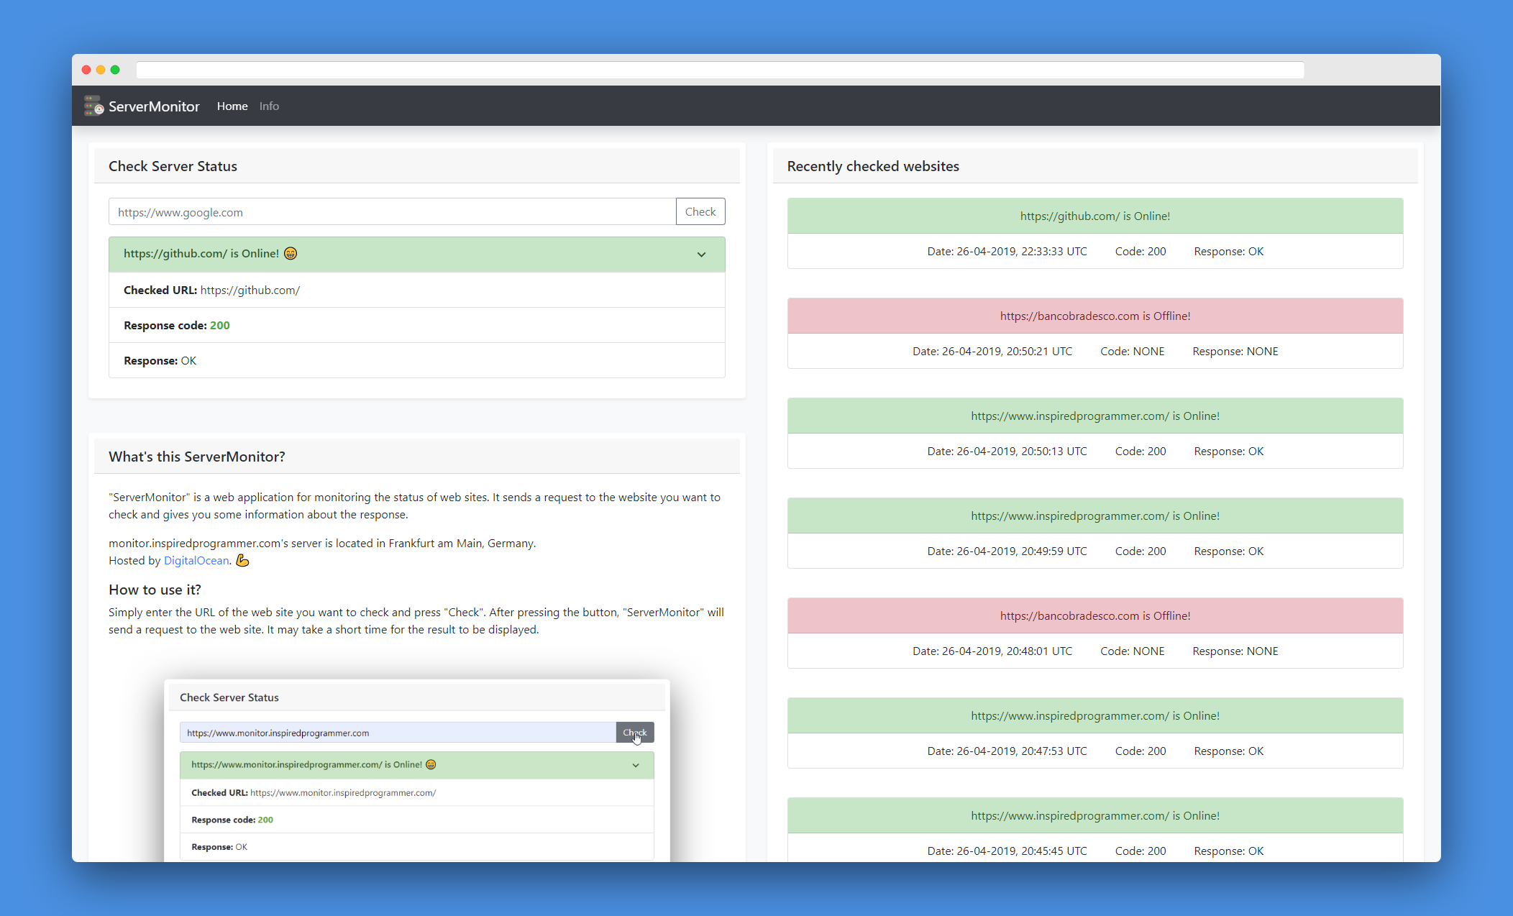Image resolution: width=1513 pixels, height=916 pixels.
Task: Toggle the embedded monitor result details
Action: pyautogui.click(x=638, y=764)
